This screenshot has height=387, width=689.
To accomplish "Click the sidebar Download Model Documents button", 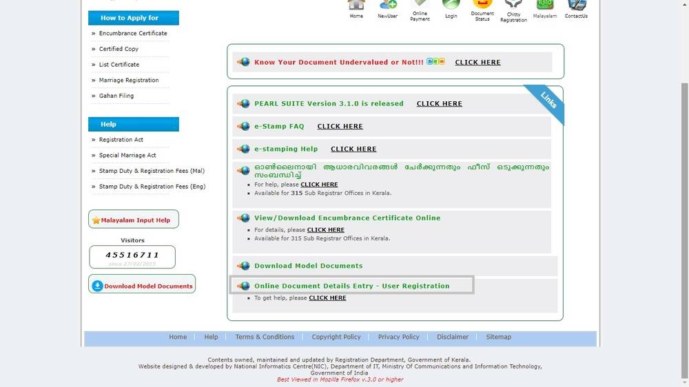I will click(x=142, y=284).
